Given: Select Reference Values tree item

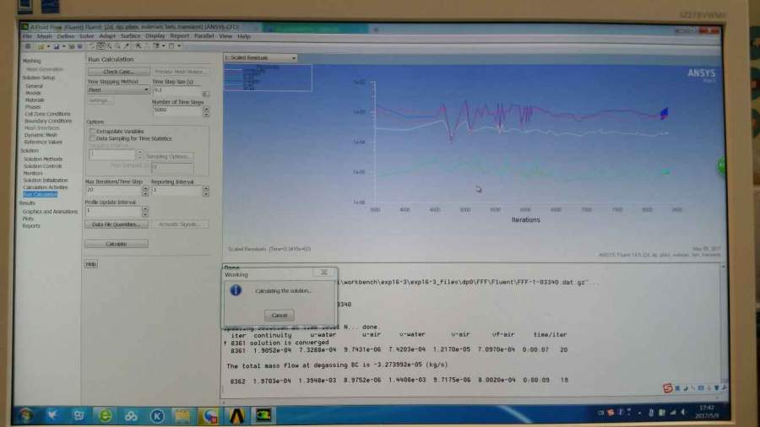Looking at the screenshot, I should coord(43,143).
